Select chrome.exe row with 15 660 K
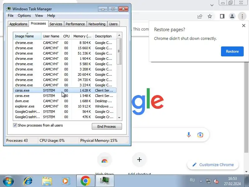The image size is (249, 187). 65,48
